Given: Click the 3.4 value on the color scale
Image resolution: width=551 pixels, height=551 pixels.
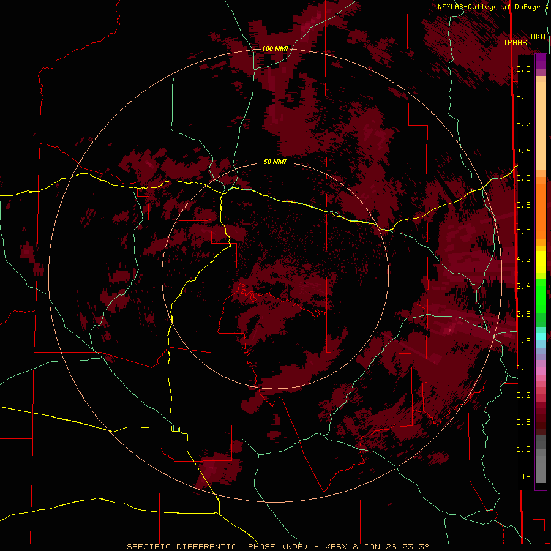Looking at the screenshot, I should click(x=523, y=287).
